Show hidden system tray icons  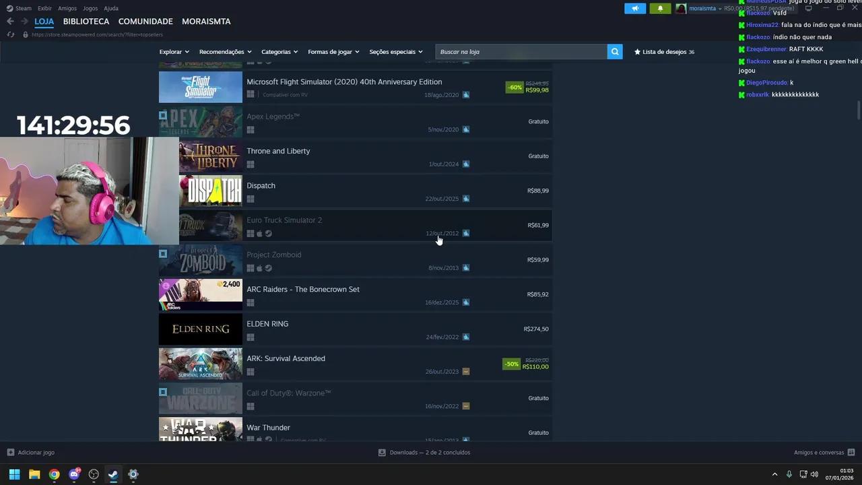pyautogui.click(x=774, y=474)
